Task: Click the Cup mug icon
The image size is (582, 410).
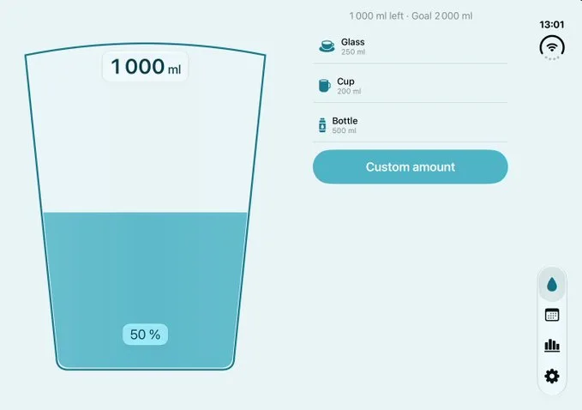Action: click(x=324, y=86)
